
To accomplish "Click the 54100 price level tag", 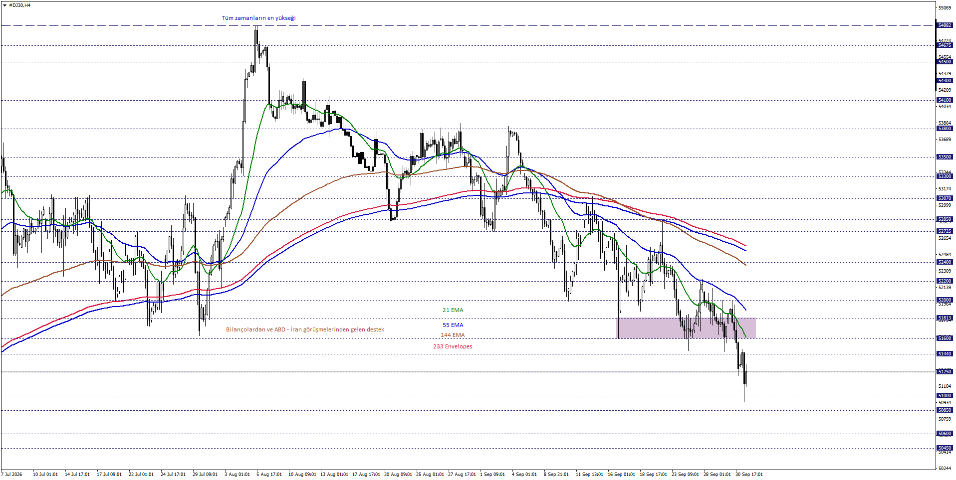I will [x=945, y=100].
